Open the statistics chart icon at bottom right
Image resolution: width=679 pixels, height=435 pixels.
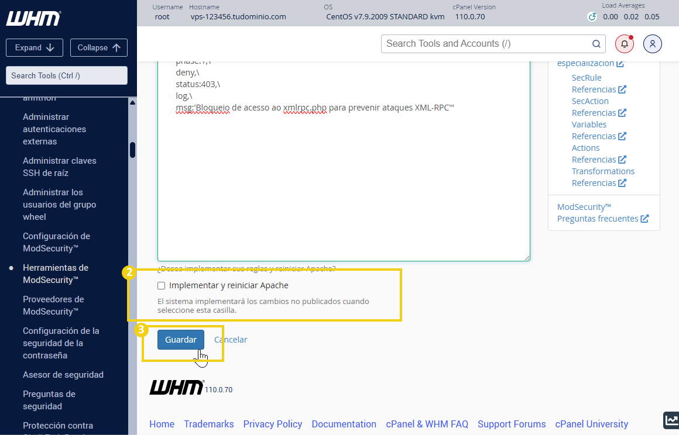coord(671,420)
